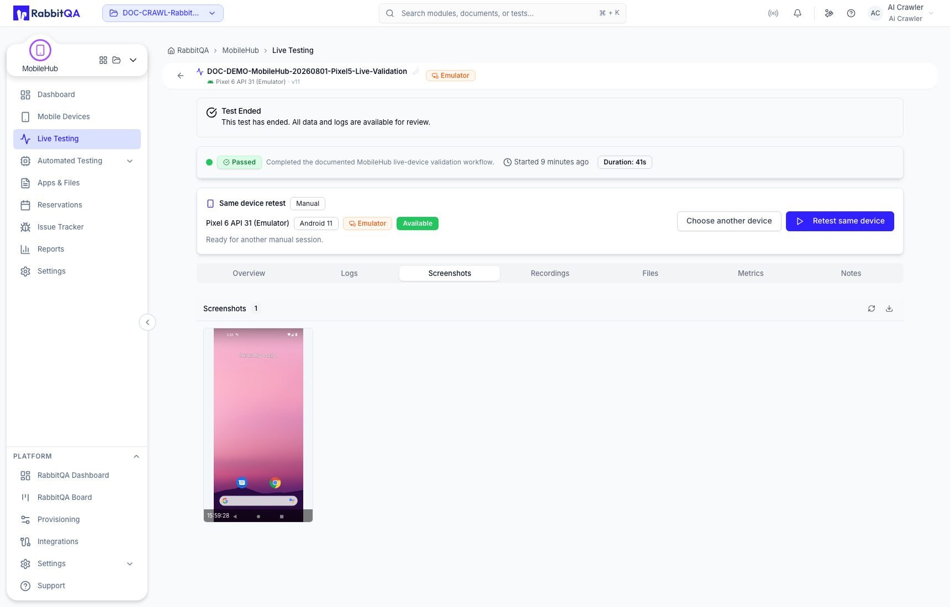Expand the MobileHub module switcher chevron

click(x=133, y=60)
